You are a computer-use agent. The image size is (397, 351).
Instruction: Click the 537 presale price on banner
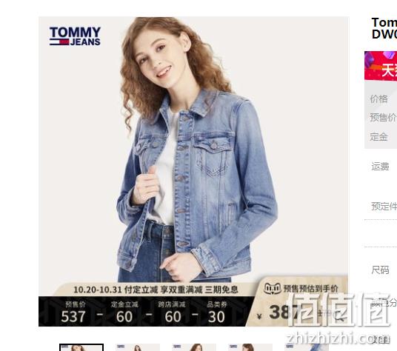coord(73,316)
